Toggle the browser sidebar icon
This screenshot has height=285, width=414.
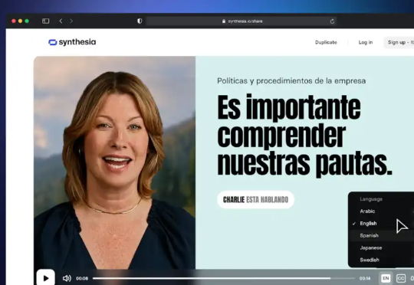[46, 21]
